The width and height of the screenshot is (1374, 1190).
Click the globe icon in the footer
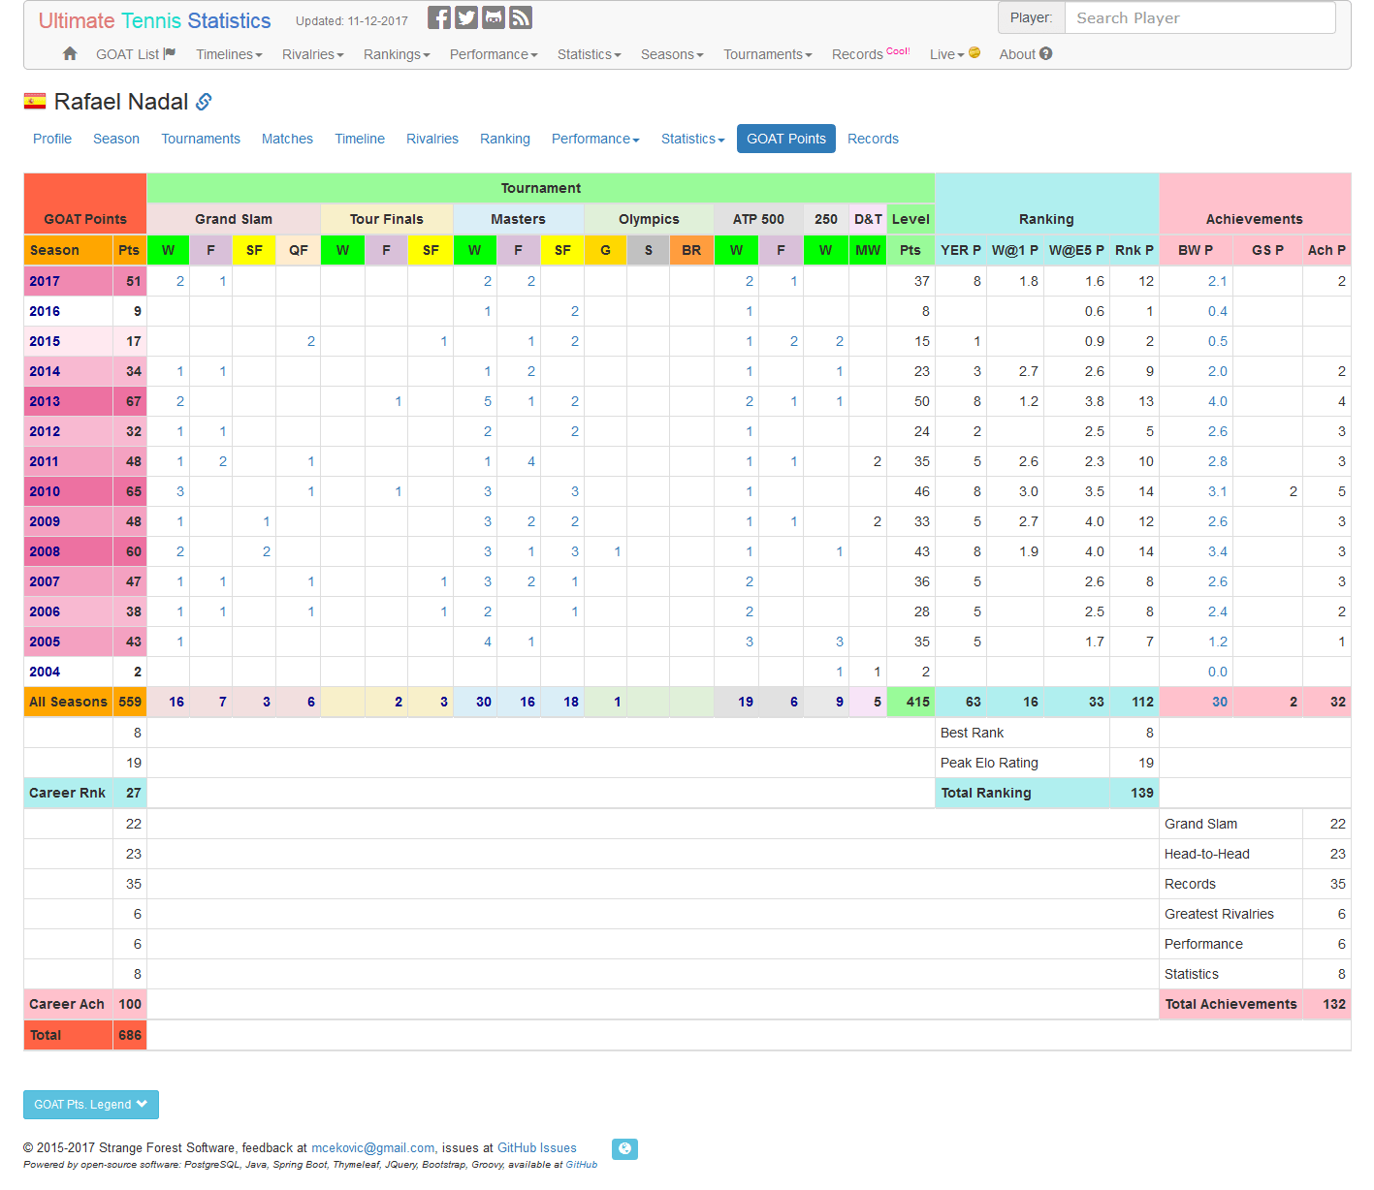624,1148
